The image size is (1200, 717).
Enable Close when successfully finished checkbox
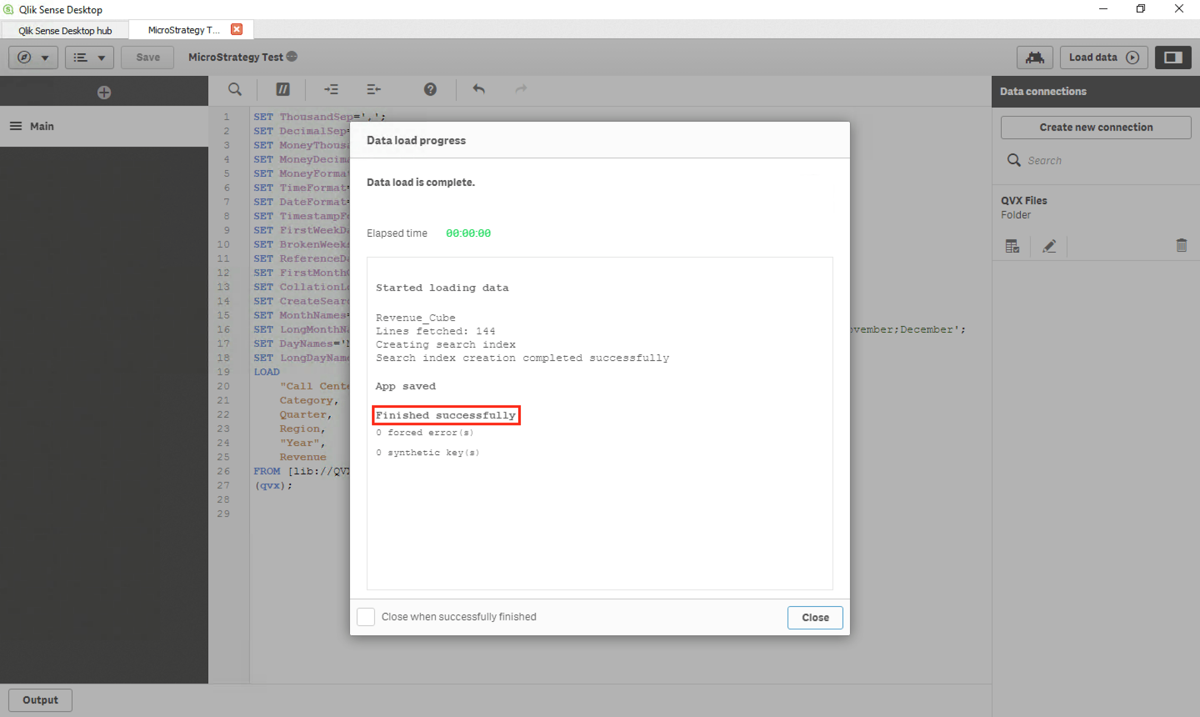coord(366,617)
